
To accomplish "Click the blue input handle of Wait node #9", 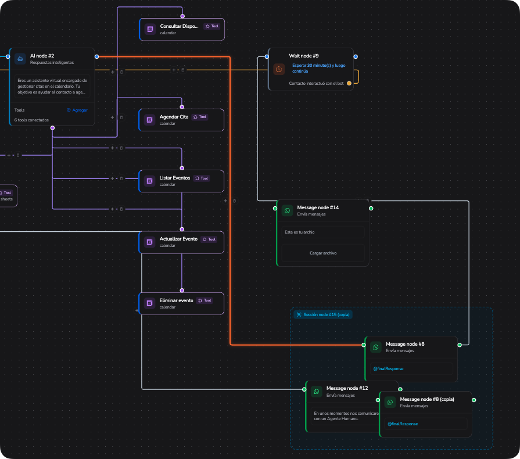I will (267, 57).
